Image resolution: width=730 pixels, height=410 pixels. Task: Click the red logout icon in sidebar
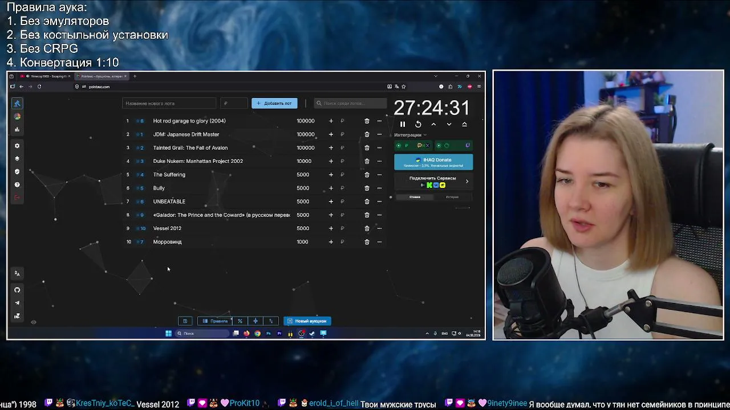(17, 198)
